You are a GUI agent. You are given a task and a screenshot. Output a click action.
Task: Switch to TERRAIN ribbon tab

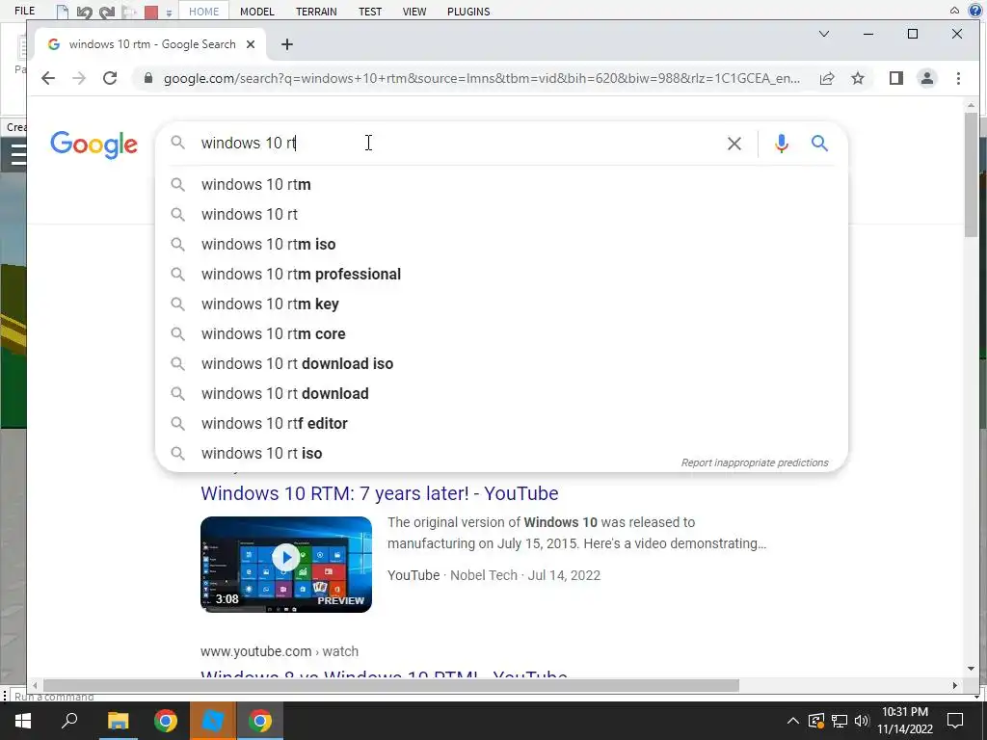(316, 12)
